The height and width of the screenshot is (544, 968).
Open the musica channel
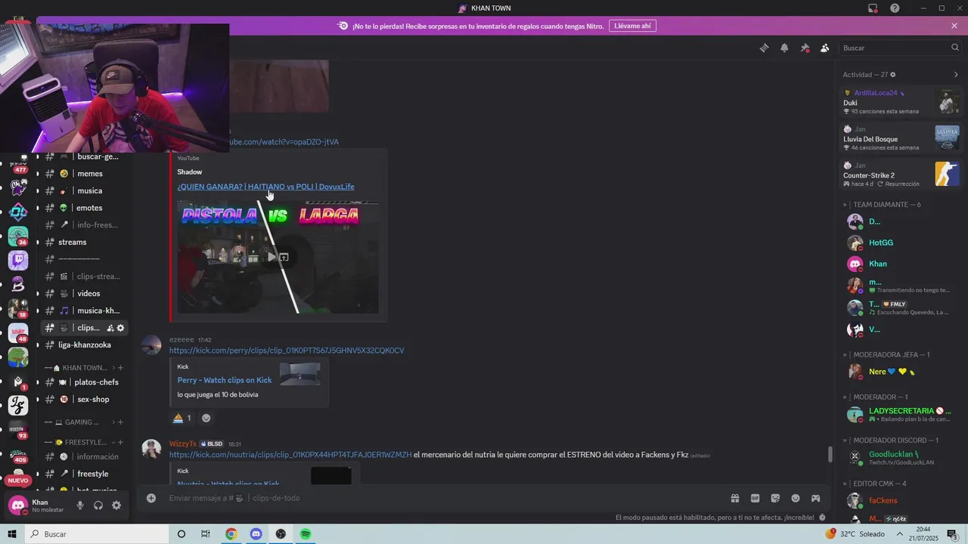click(x=83, y=190)
